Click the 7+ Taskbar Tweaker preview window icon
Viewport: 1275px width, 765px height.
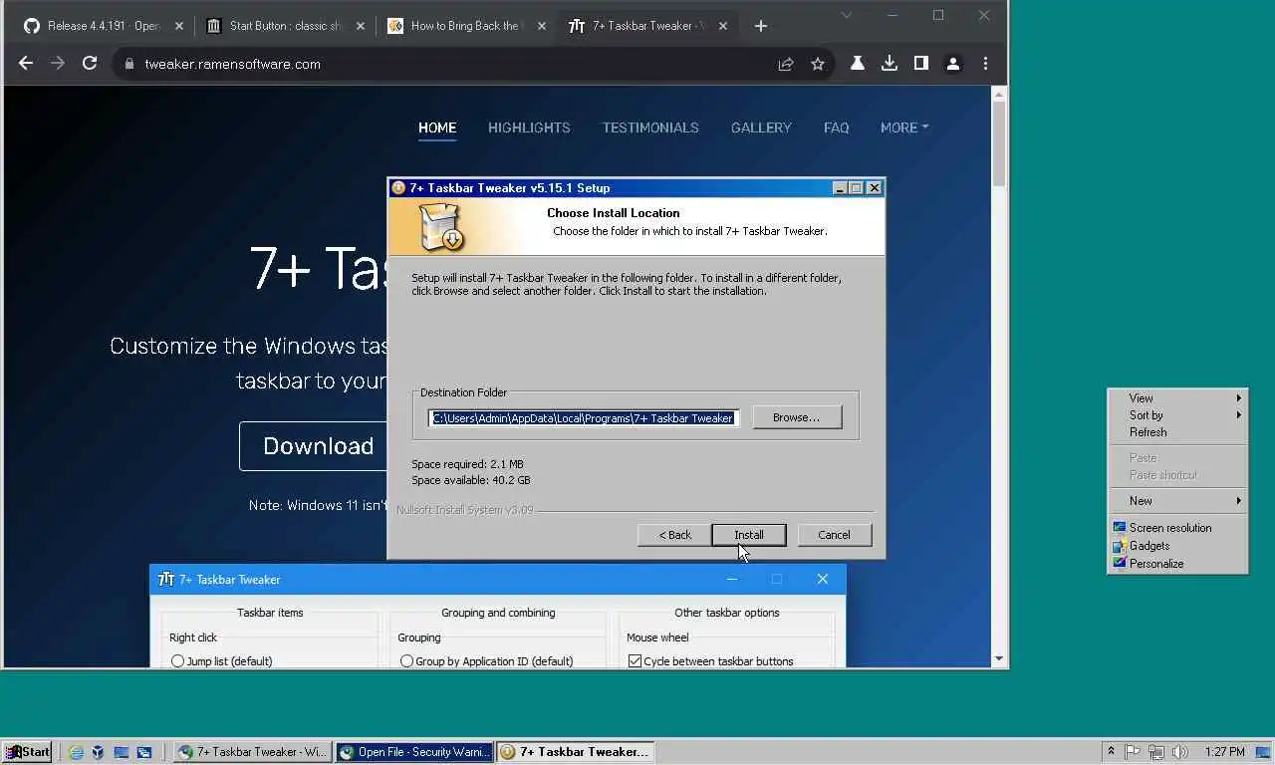point(166,579)
